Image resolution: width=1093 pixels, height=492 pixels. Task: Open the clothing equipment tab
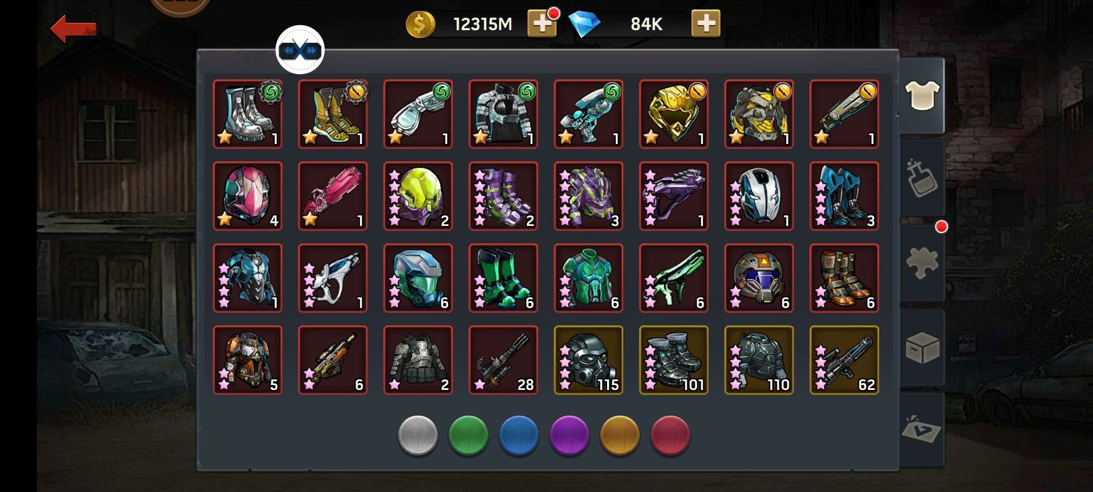pyautogui.click(x=922, y=96)
